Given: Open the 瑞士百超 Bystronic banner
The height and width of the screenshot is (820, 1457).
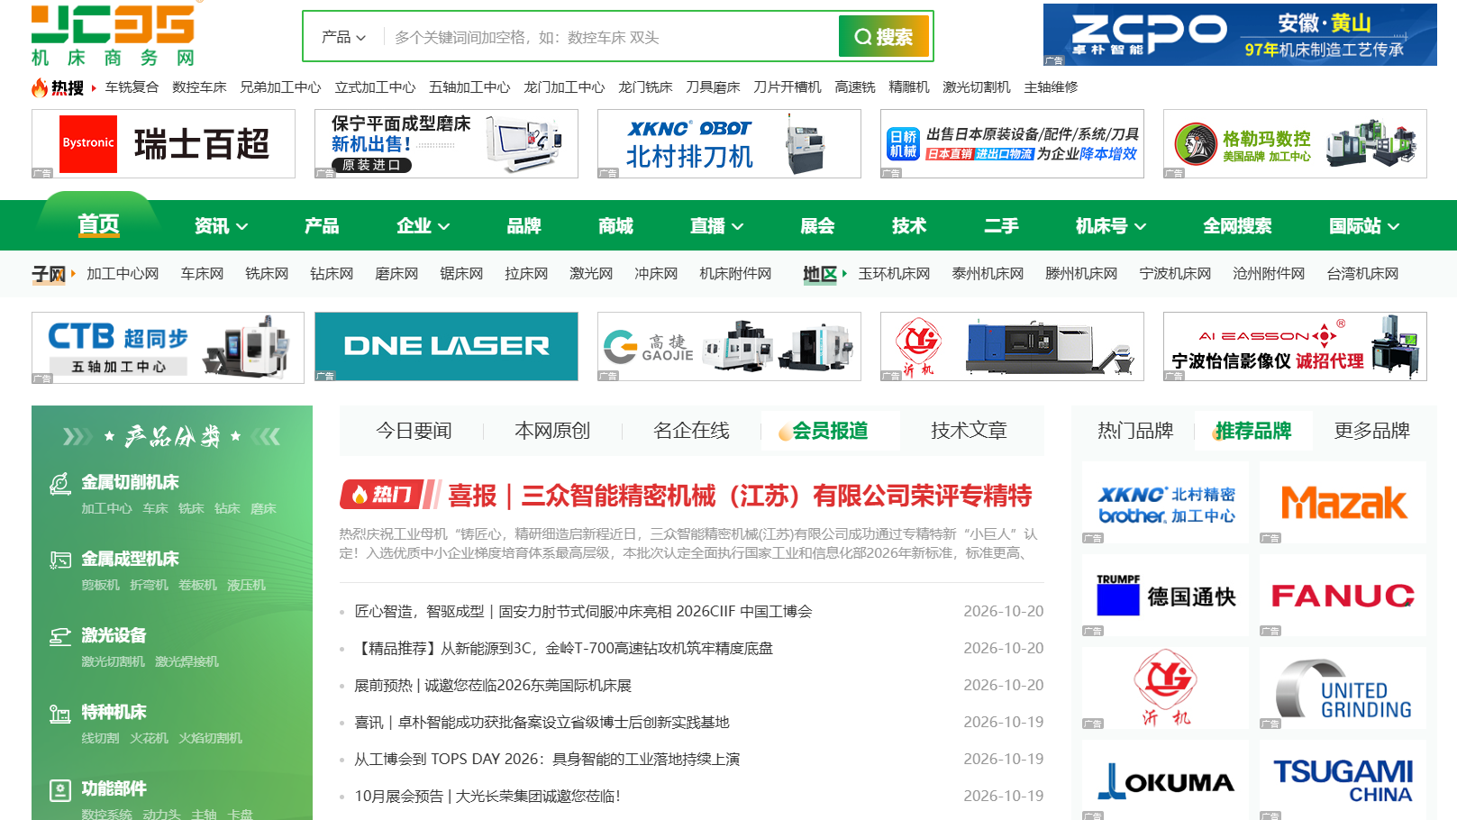Looking at the screenshot, I should click(x=163, y=143).
